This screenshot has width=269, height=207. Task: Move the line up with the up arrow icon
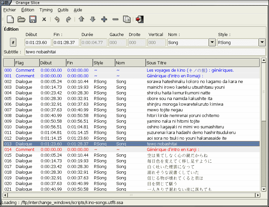coord(81,19)
